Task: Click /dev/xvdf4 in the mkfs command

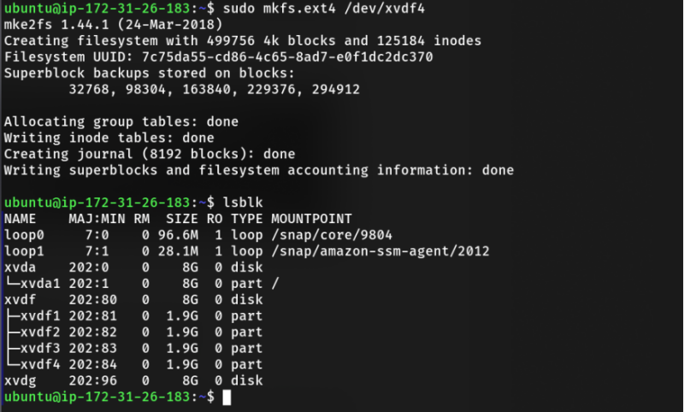Action: [384, 9]
